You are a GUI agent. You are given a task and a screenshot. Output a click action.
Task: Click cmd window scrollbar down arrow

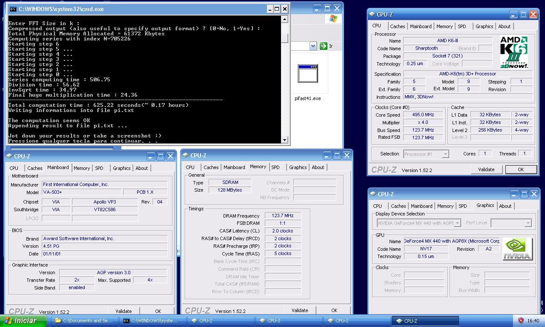point(285,140)
